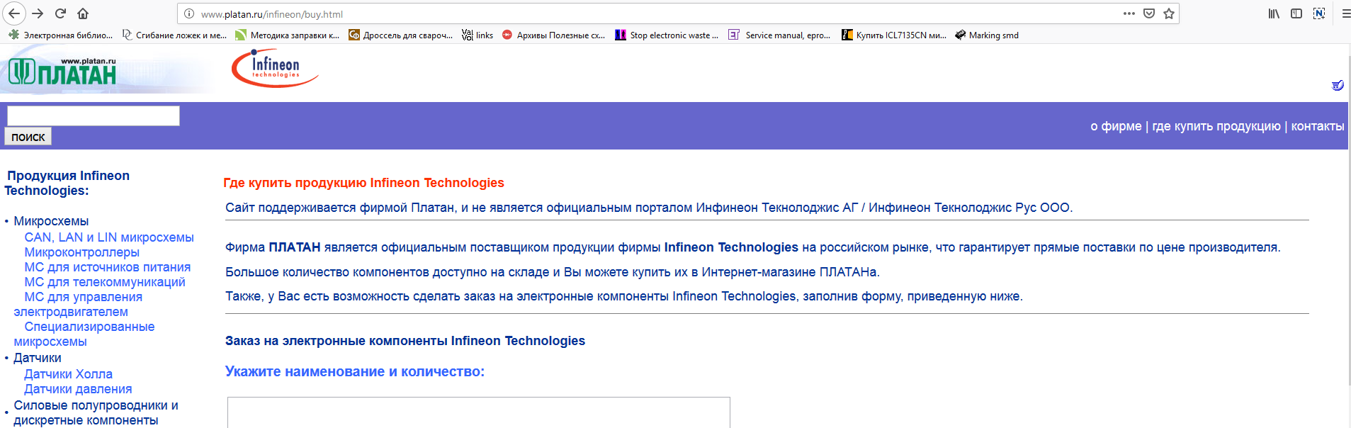This screenshot has width=1351, height=428.
Task: Open 'Электронная библио...' bookmark
Action: [x=61, y=35]
